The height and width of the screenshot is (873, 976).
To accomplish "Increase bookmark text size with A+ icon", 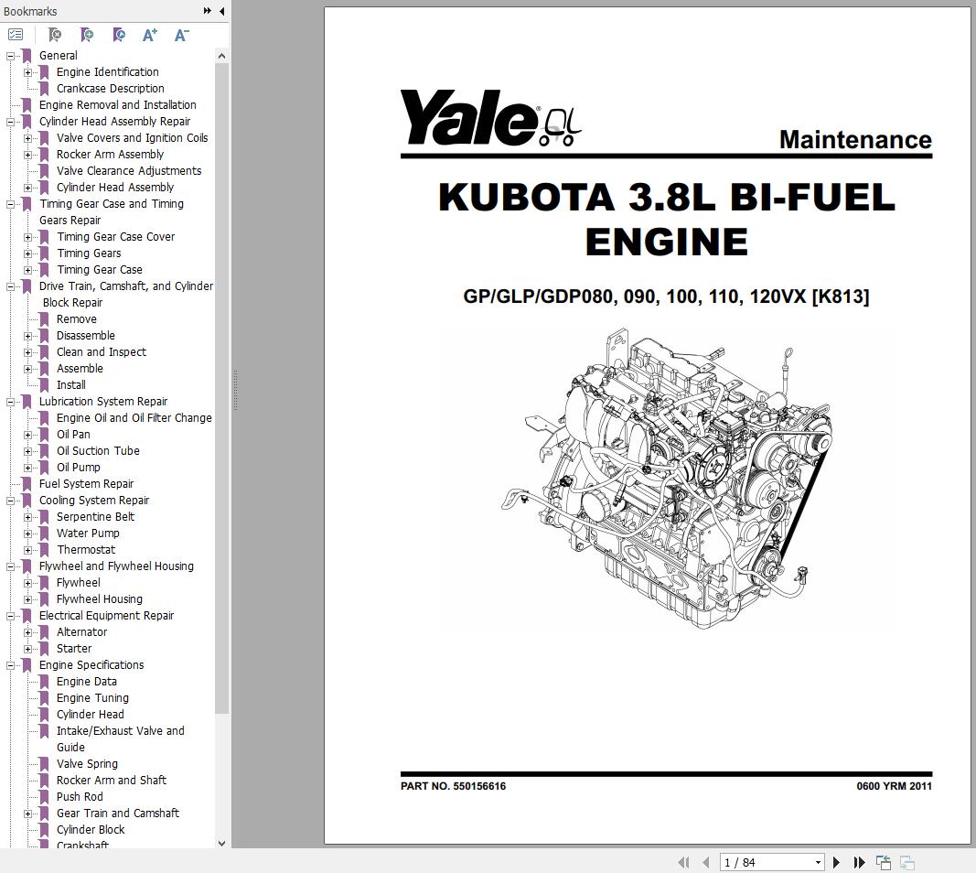I will 150,36.
